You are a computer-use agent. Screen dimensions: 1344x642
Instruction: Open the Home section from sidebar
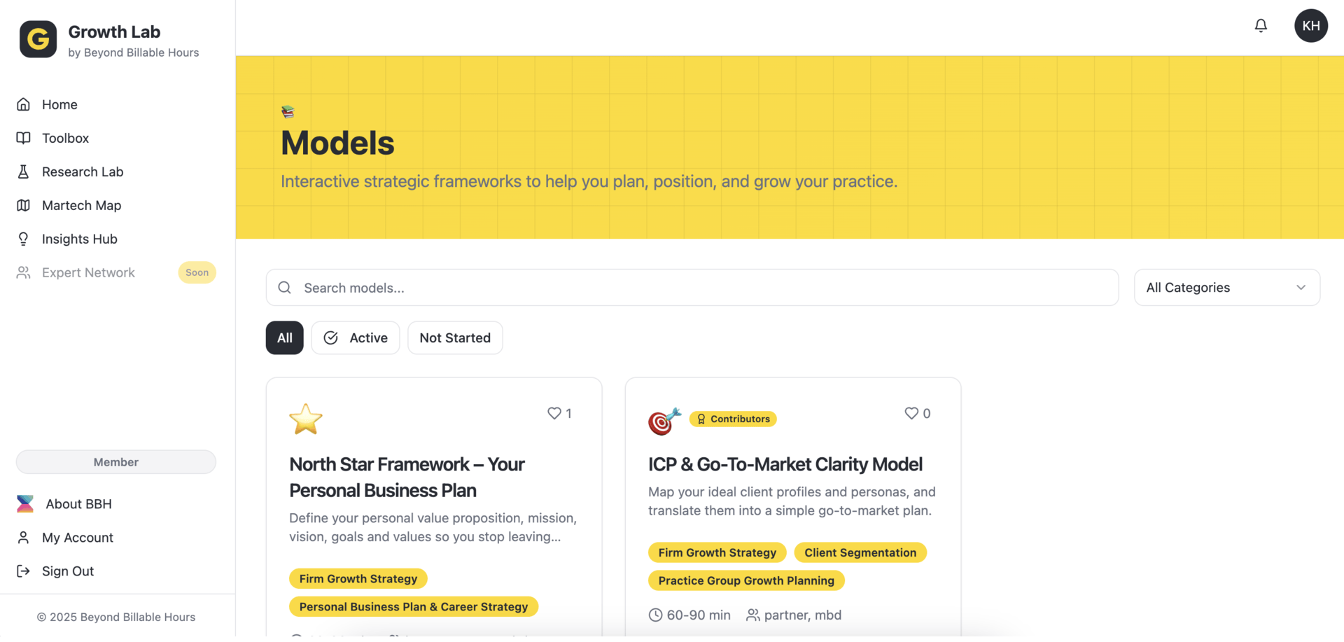coord(59,104)
